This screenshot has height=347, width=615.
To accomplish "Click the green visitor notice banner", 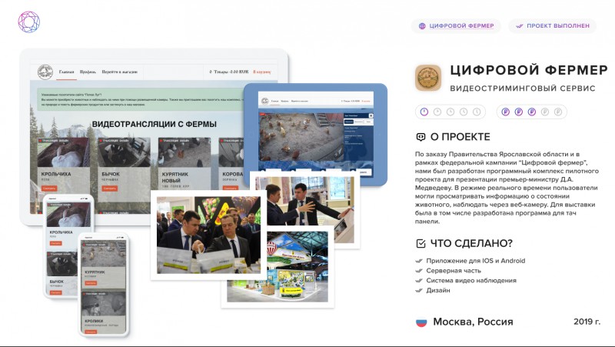I will (141, 99).
